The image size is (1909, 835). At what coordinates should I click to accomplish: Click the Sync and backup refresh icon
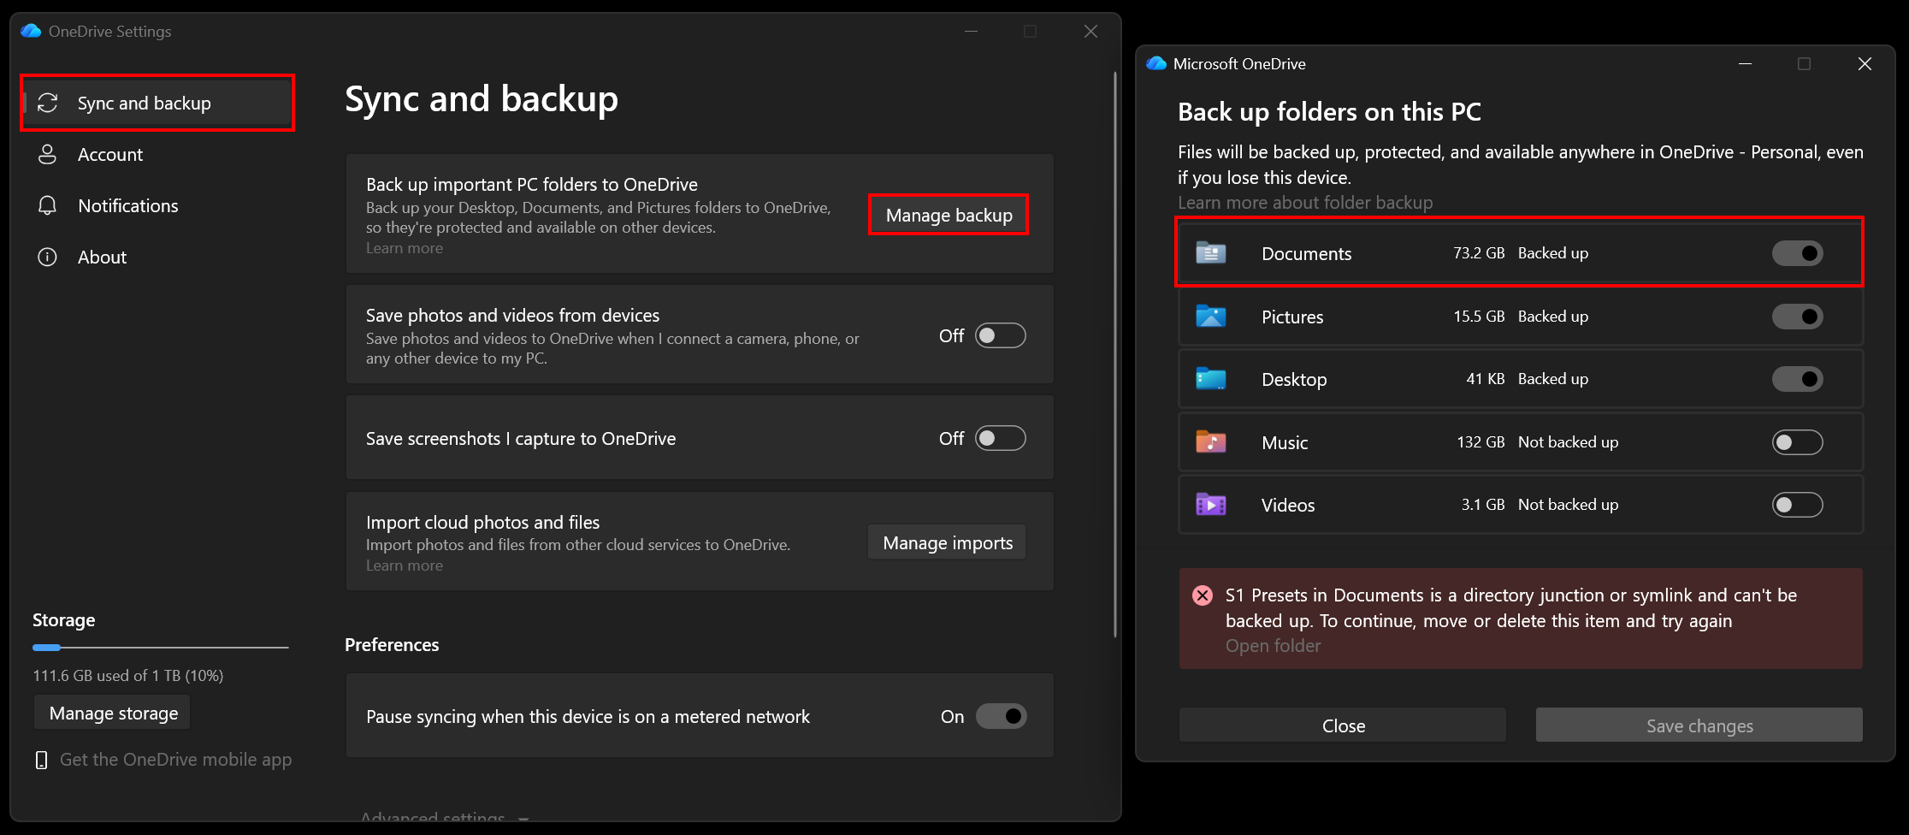tap(48, 103)
